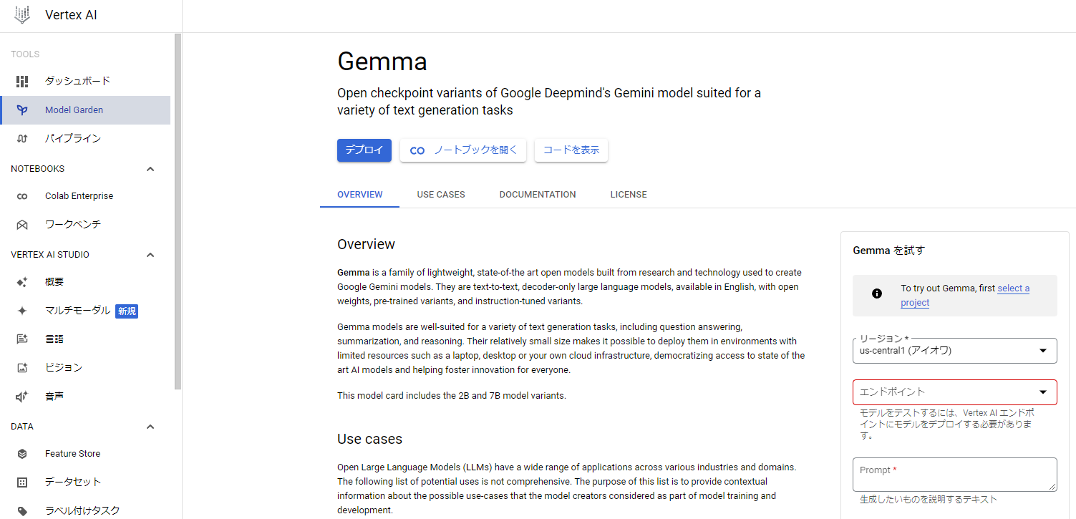Switch to the USE CASES tab

coord(441,195)
